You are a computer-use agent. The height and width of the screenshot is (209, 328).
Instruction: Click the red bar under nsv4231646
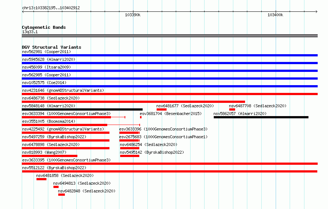click(x=170, y=94)
